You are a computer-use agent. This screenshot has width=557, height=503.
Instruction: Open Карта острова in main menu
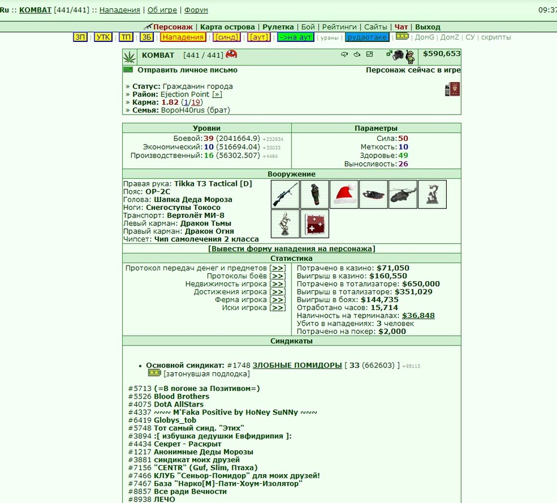coord(228,27)
